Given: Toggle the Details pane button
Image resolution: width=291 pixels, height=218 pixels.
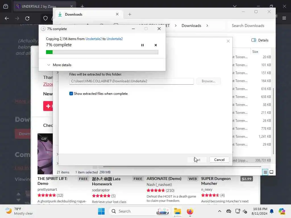Looking at the screenshot, I should (260, 40).
